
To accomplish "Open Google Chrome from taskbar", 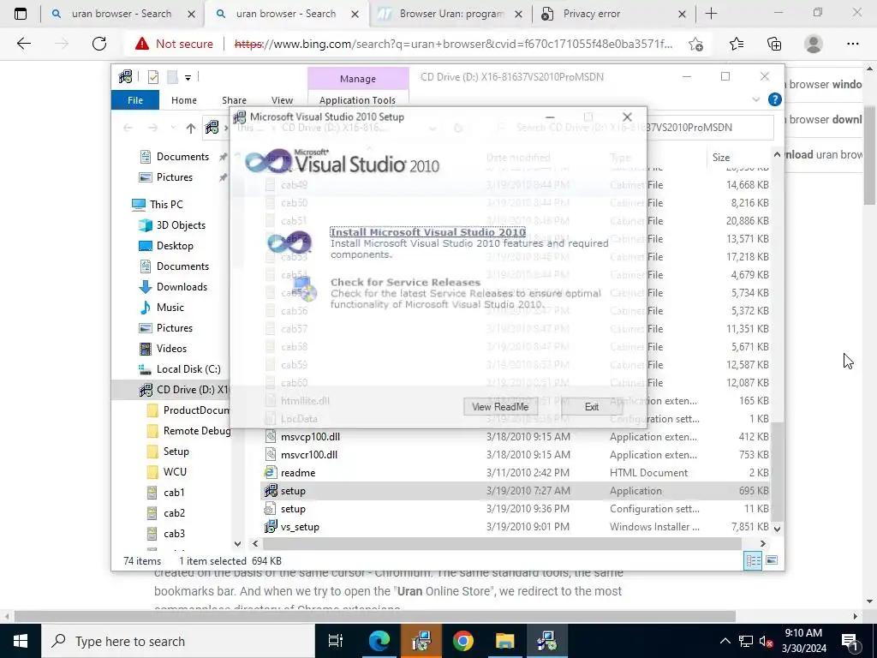I will click(463, 641).
